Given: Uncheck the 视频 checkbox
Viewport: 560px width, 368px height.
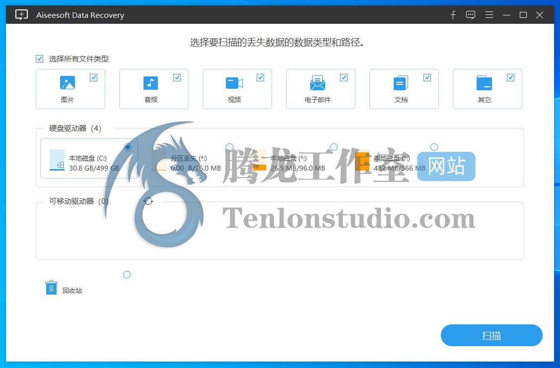Looking at the screenshot, I should point(260,77).
